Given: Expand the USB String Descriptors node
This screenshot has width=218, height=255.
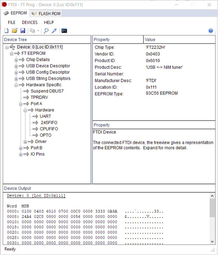Looking at the screenshot, I should point(16,79).
